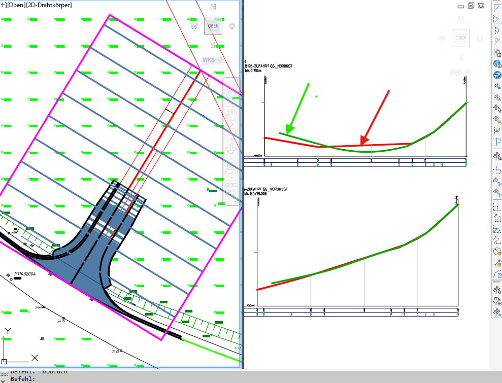Select the blue dashed crosshair arc icon
The width and height of the screenshot is (502, 383).
pos(497,170)
